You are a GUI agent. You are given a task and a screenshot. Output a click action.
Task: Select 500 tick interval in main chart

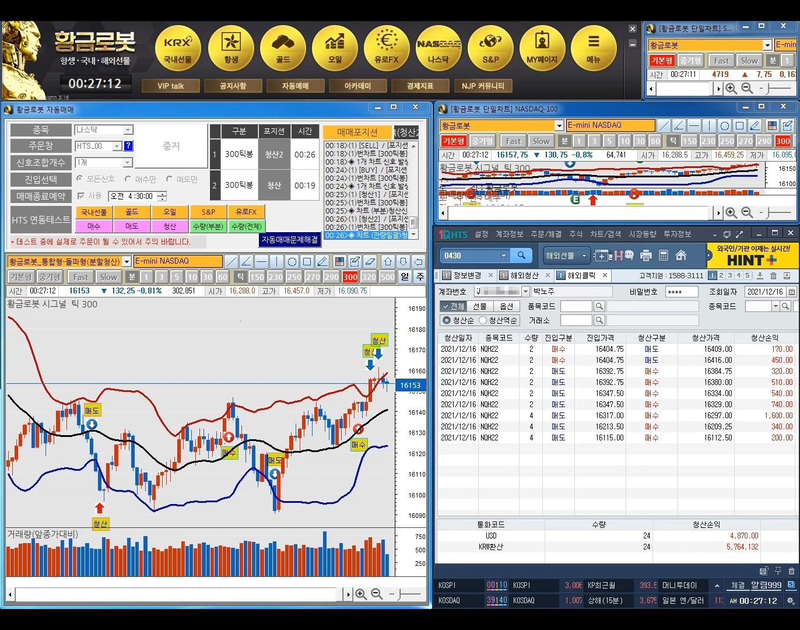(387, 277)
